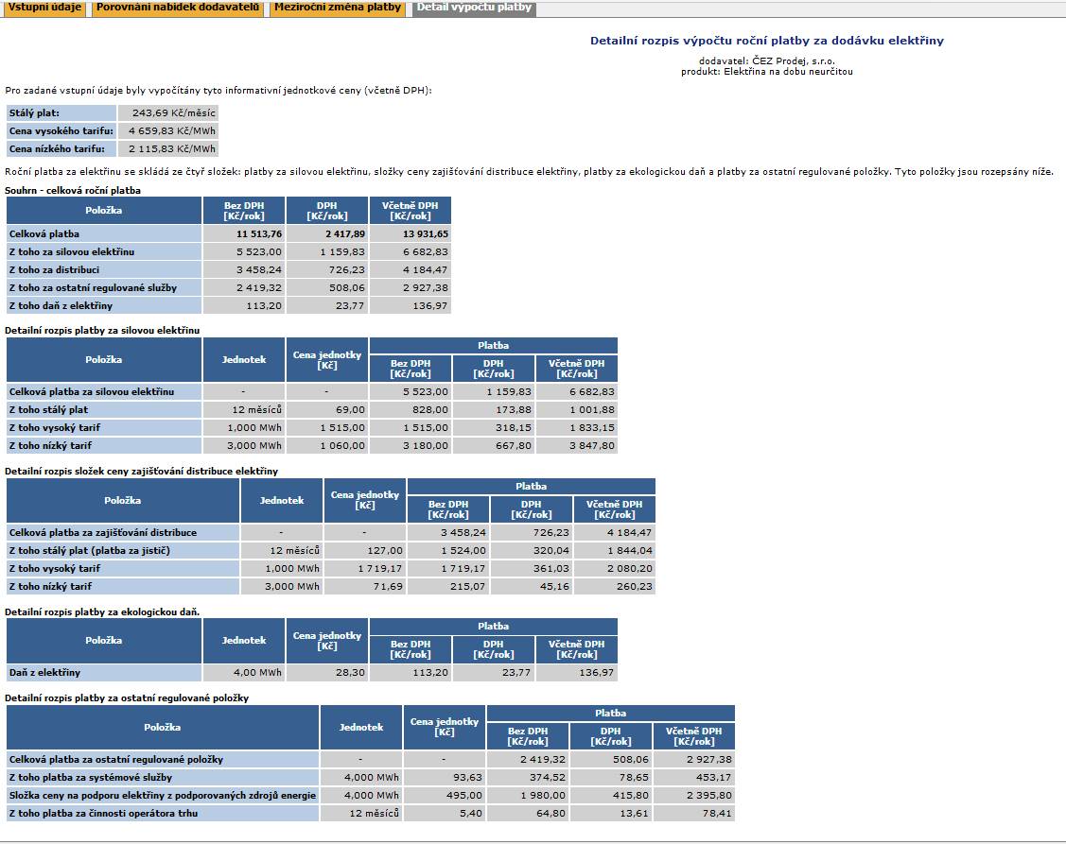Click the Z toho daň z elektřiny row
1066x844 pixels.
(229, 306)
